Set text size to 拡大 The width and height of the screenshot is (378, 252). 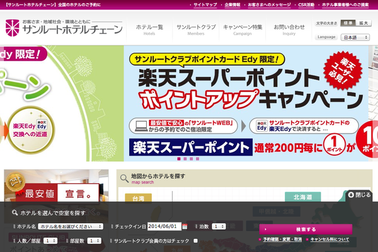[364, 23]
